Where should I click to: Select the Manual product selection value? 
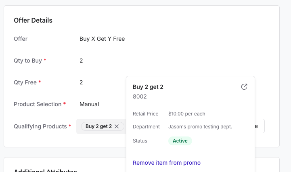click(x=89, y=104)
